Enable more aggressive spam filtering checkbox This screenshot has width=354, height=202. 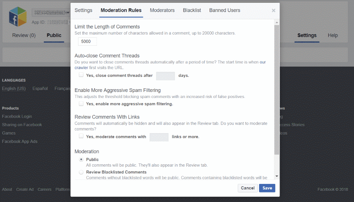(x=81, y=104)
